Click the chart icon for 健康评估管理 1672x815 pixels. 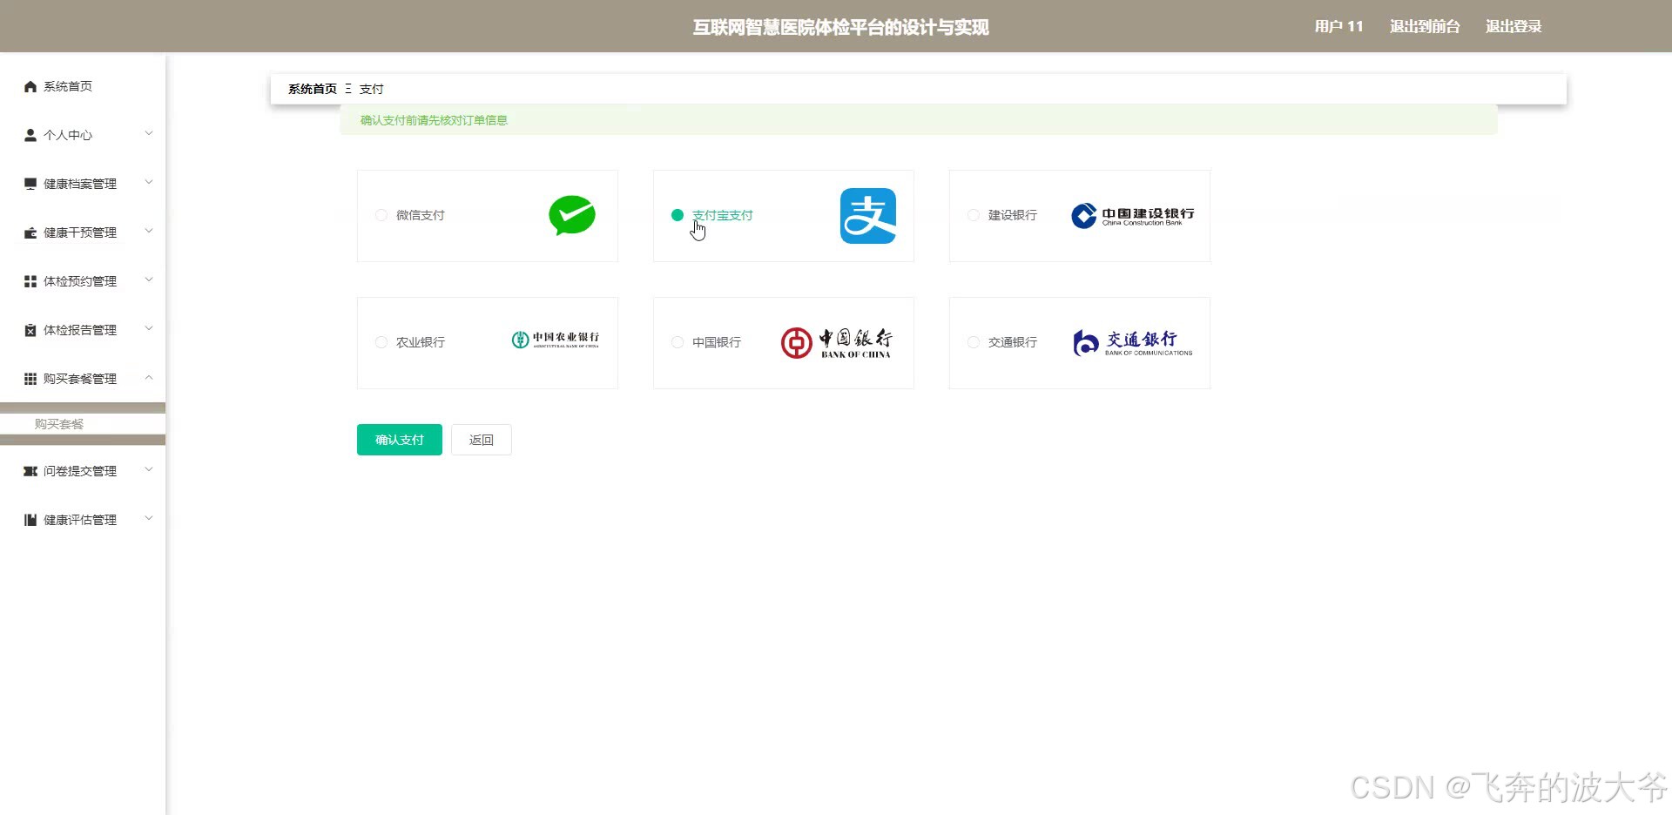30,520
